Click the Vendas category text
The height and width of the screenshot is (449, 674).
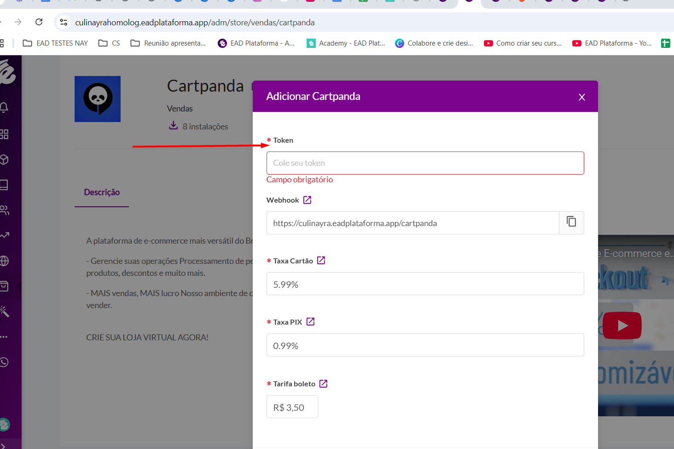[180, 109]
